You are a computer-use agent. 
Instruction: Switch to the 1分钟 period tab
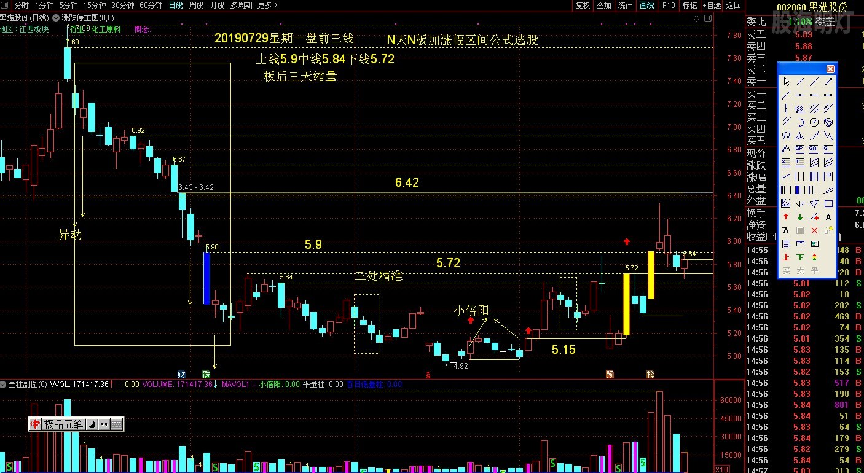tap(45, 5)
